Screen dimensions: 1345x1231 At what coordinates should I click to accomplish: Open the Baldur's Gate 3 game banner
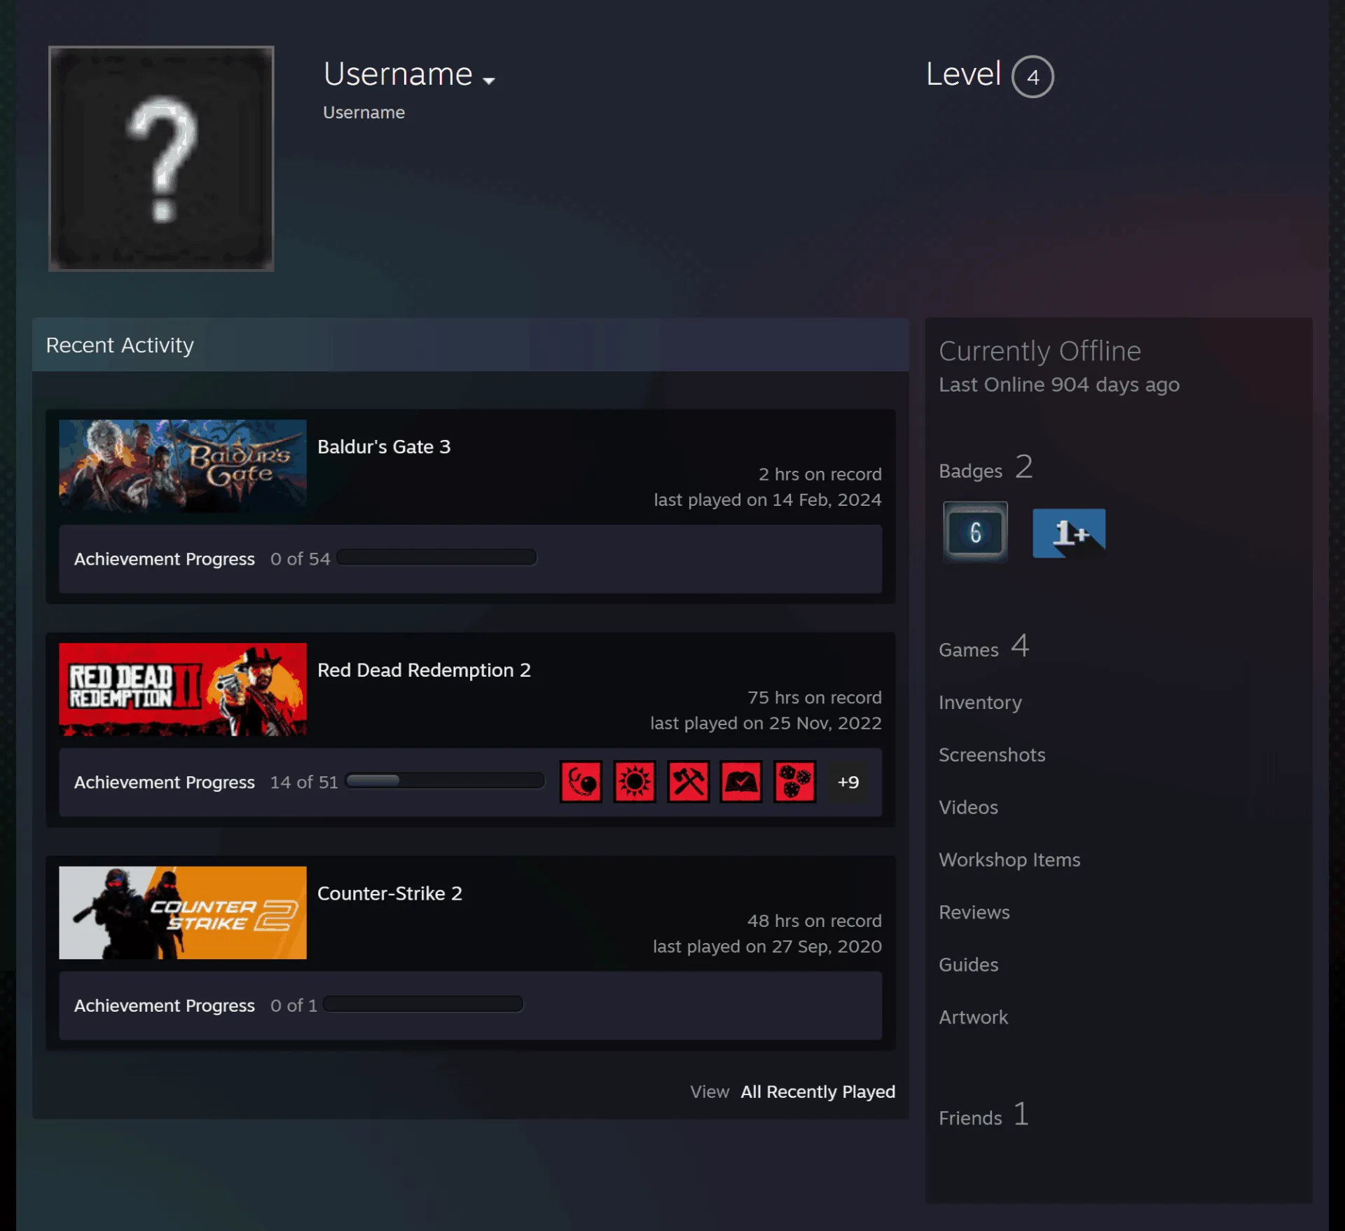183,466
